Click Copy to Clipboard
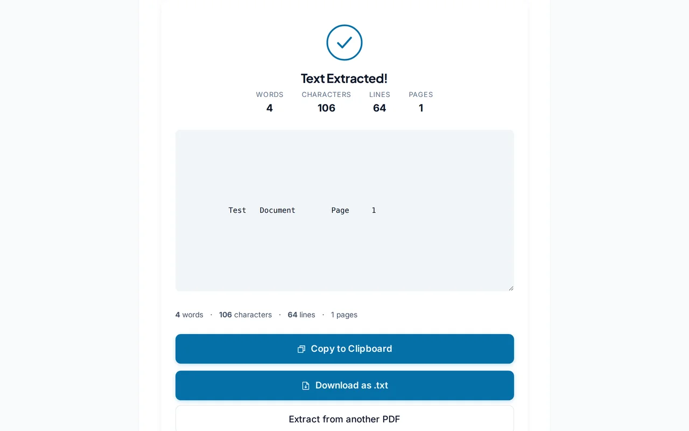689x431 pixels. (344, 349)
